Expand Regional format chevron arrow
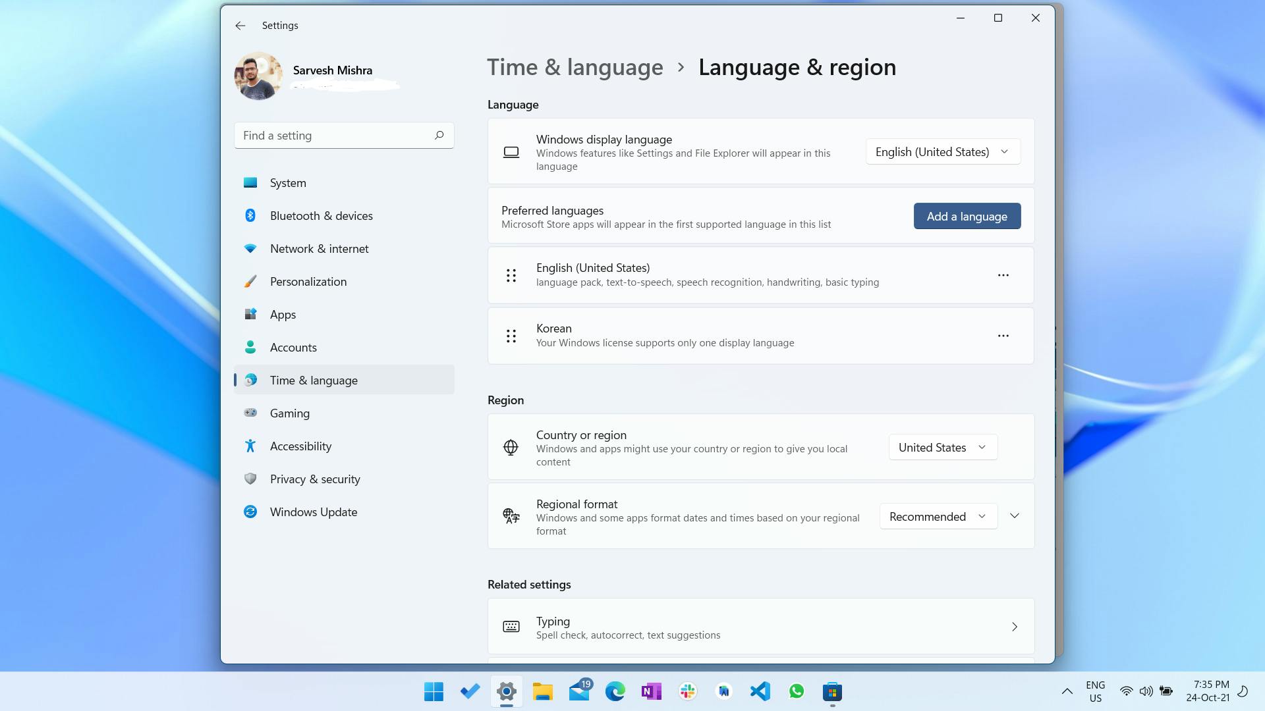Screen dimensions: 1265x711 [x=1014, y=517]
